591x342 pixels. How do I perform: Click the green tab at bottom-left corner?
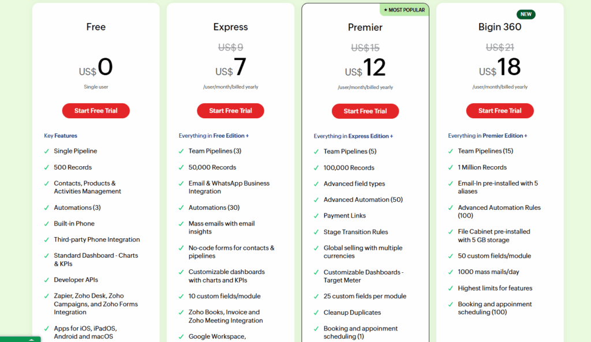coord(20,339)
